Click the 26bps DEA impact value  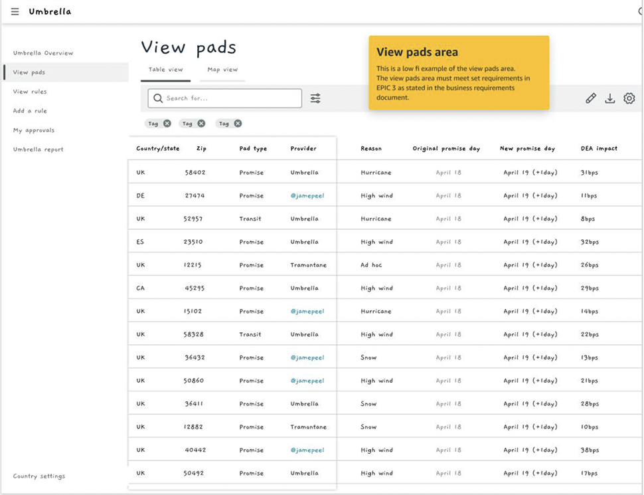tap(590, 265)
